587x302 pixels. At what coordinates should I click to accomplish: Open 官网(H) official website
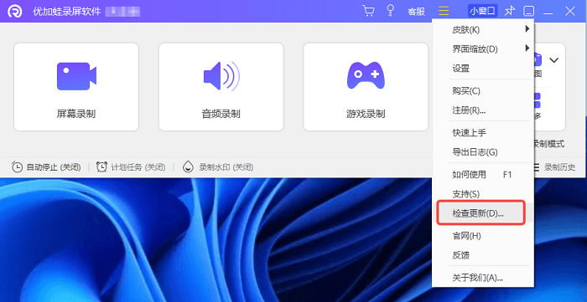(x=483, y=236)
